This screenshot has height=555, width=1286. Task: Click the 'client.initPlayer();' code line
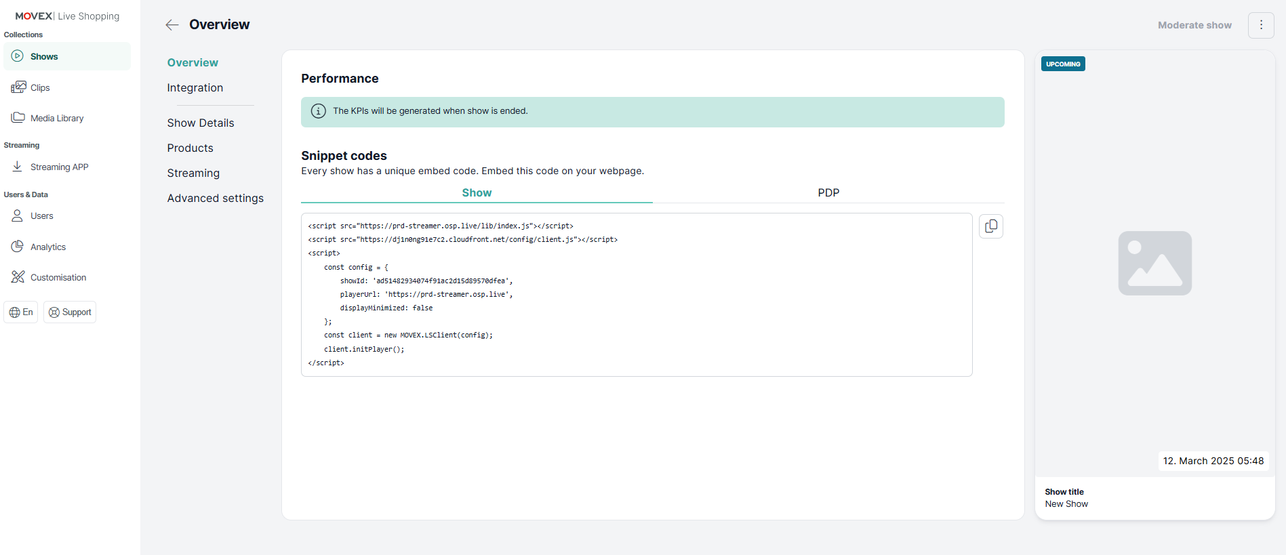364,349
